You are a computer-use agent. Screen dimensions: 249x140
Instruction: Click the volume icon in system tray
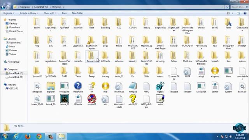(231, 136)
